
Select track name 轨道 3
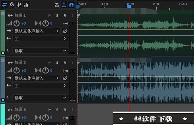[x=20, y=110]
